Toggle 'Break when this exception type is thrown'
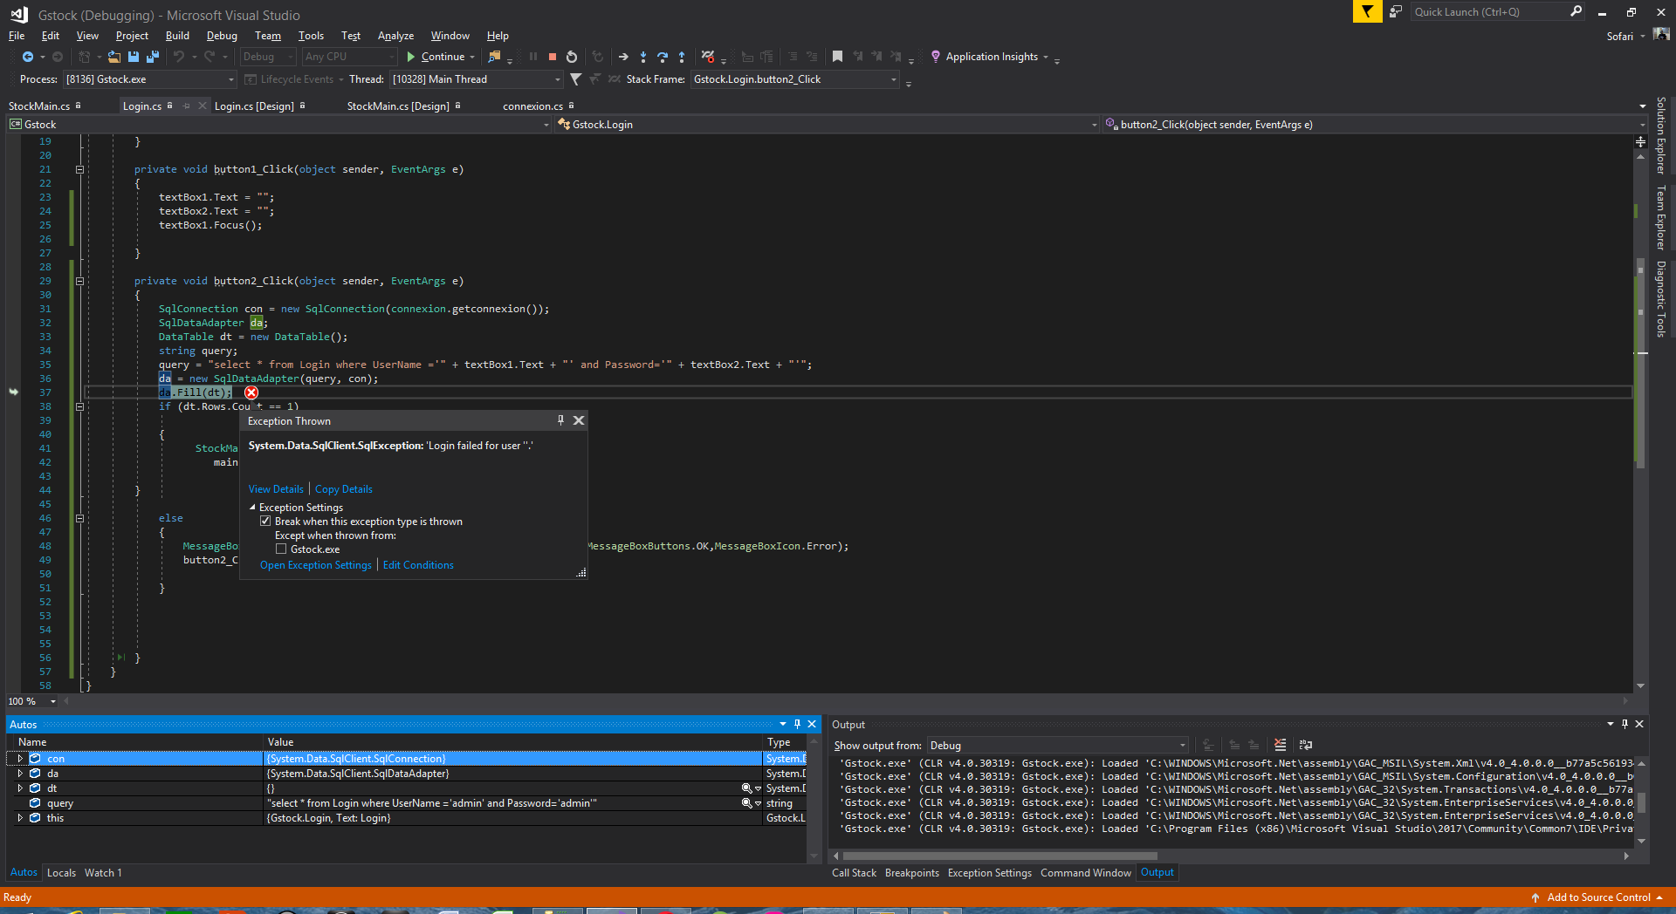Screen dimensions: 1676x914 [265, 522]
